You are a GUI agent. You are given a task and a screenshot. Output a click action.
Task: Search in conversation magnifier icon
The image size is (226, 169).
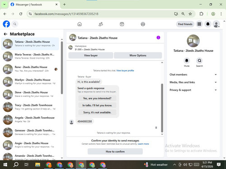point(199,60)
